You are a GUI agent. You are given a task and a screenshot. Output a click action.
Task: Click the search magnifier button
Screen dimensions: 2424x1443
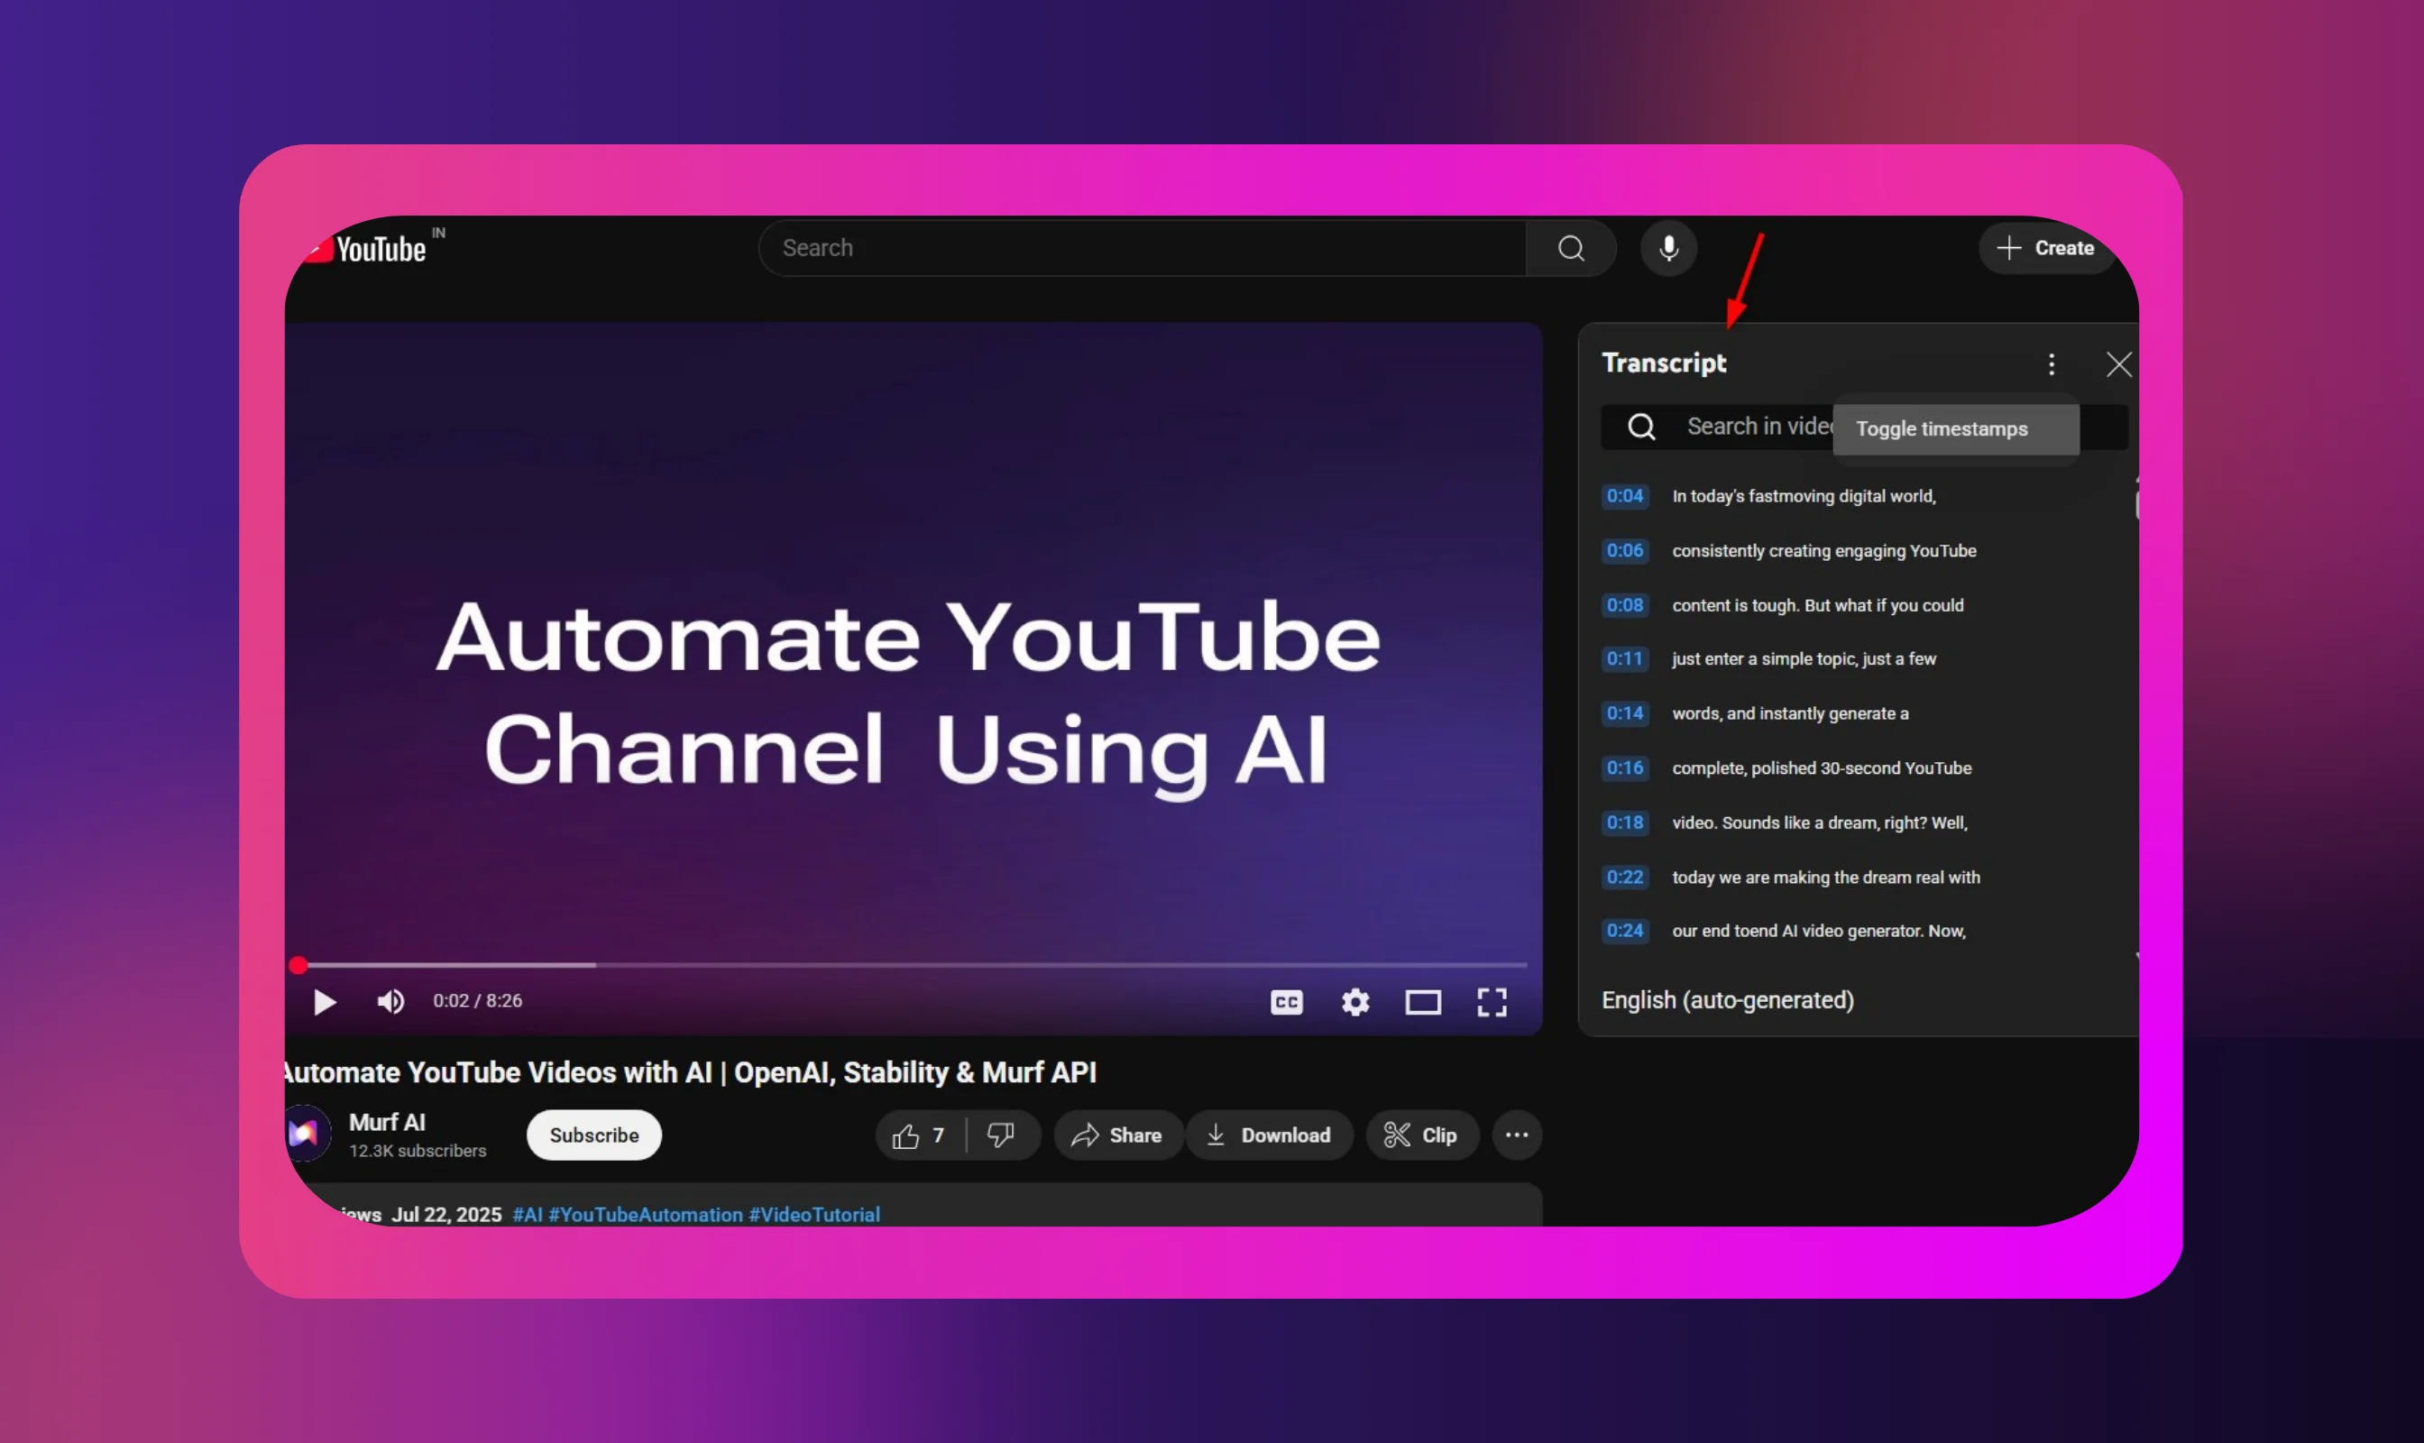(1570, 248)
